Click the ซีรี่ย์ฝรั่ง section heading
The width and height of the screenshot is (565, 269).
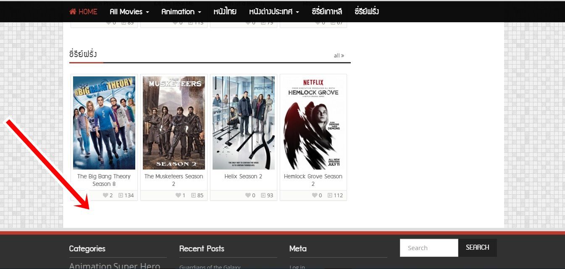[83, 54]
